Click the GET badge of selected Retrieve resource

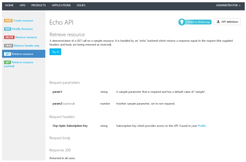click(7, 54)
